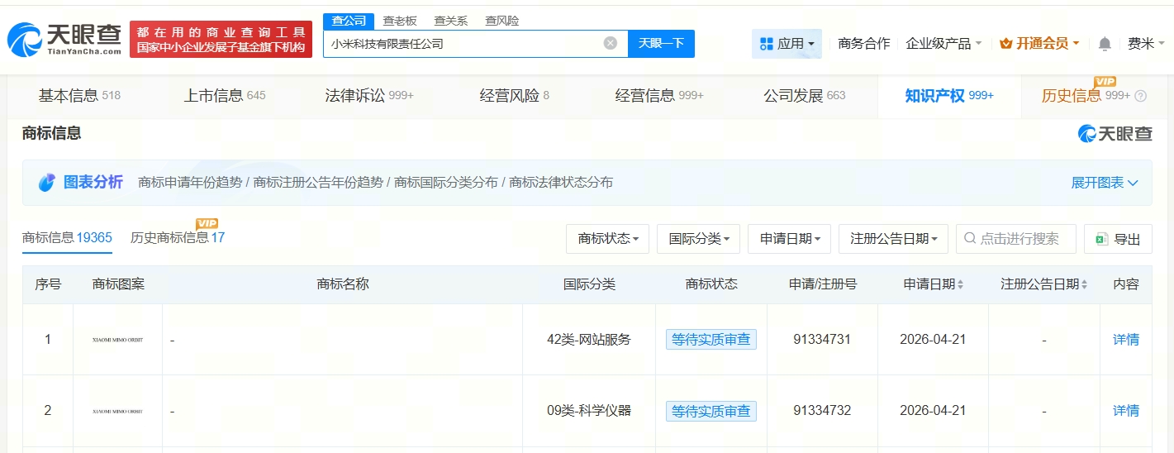
Task: Open 法律诉讼 tab
Action: (369, 96)
